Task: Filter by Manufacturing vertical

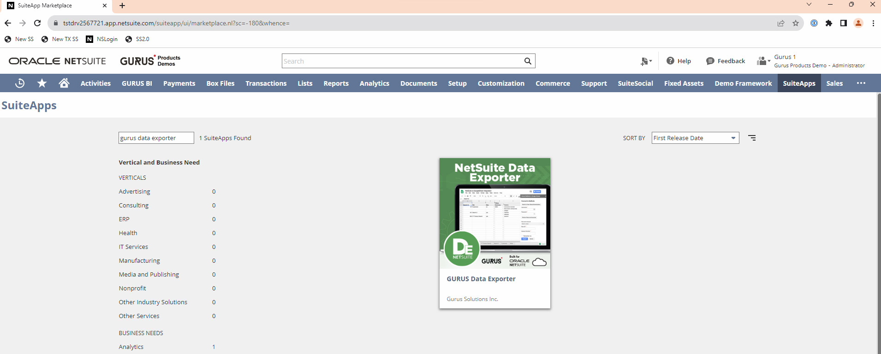Action: [139, 260]
